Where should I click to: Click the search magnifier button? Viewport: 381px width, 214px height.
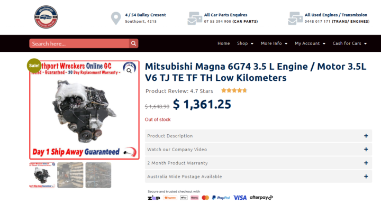(x=133, y=43)
